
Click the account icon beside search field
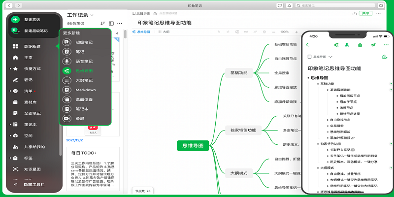[x=381, y=5]
